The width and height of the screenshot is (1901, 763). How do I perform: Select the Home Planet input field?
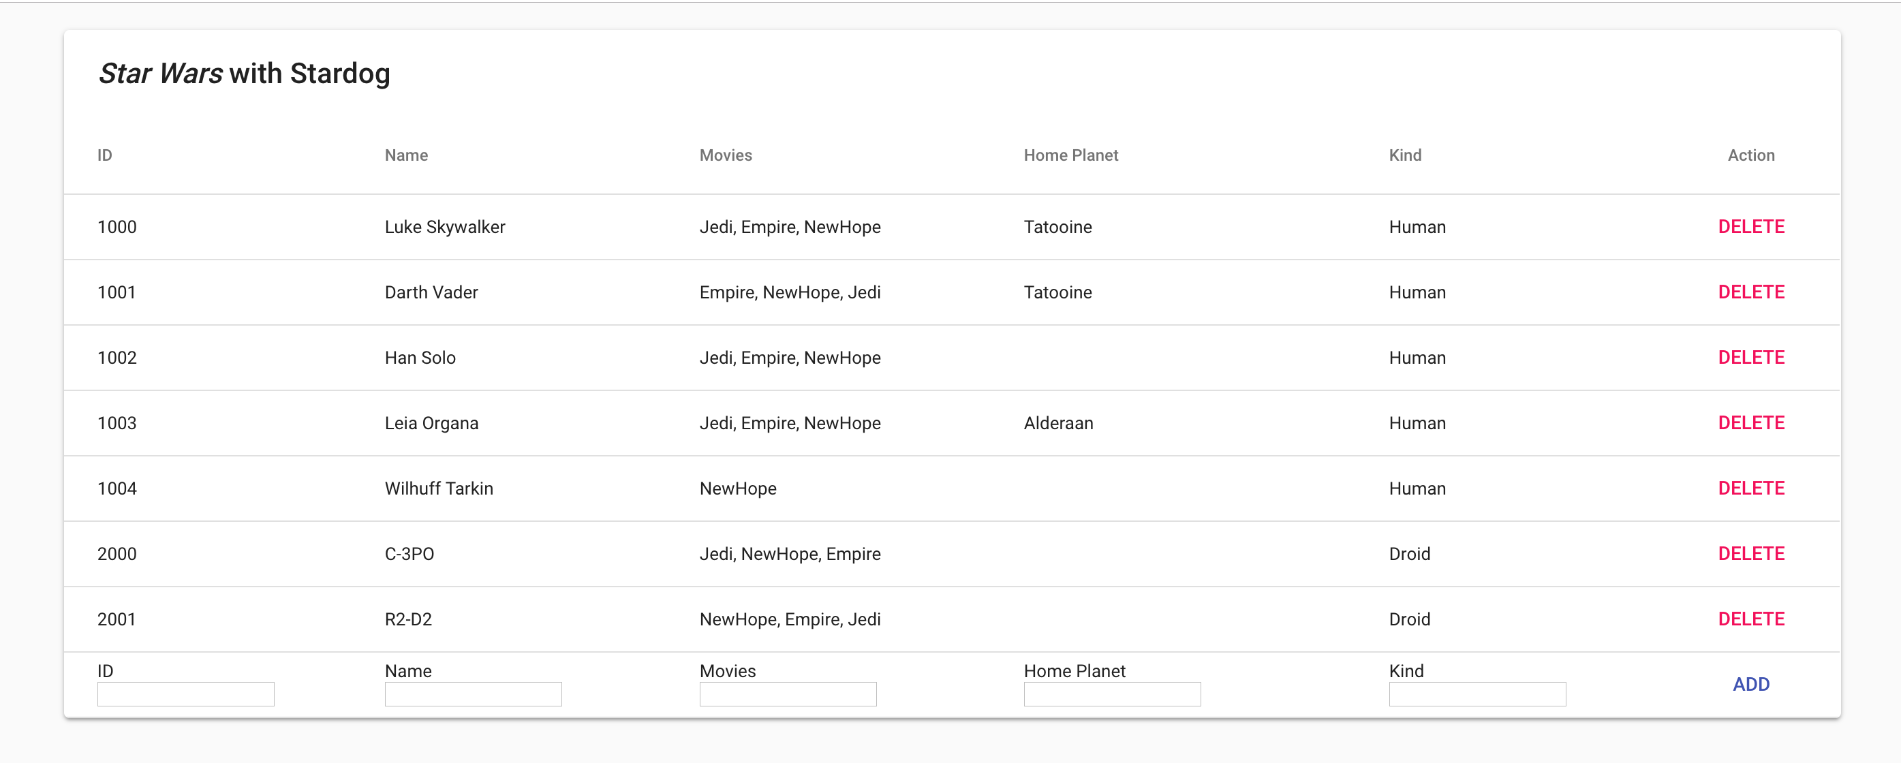point(1111,694)
